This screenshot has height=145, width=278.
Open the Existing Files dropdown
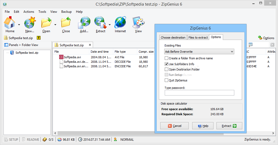(199, 52)
